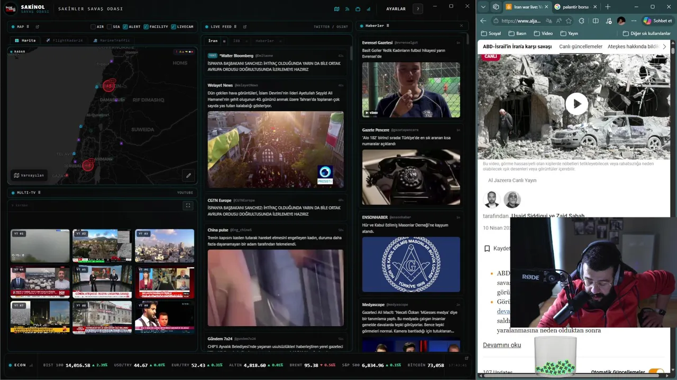Open the Gazete Pencere telephone image

point(411,177)
